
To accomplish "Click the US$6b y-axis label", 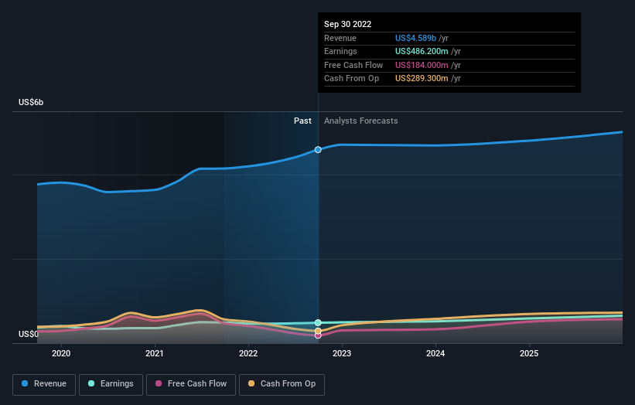I will tap(31, 102).
